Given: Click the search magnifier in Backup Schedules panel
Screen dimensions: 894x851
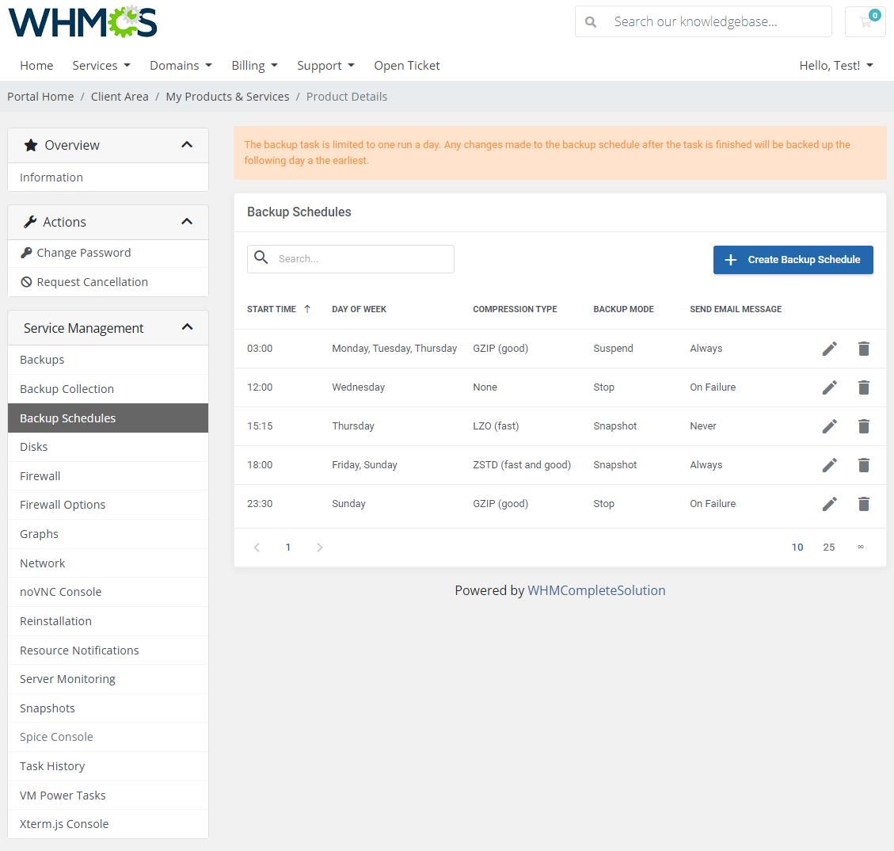Looking at the screenshot, I should coord(262,258).
